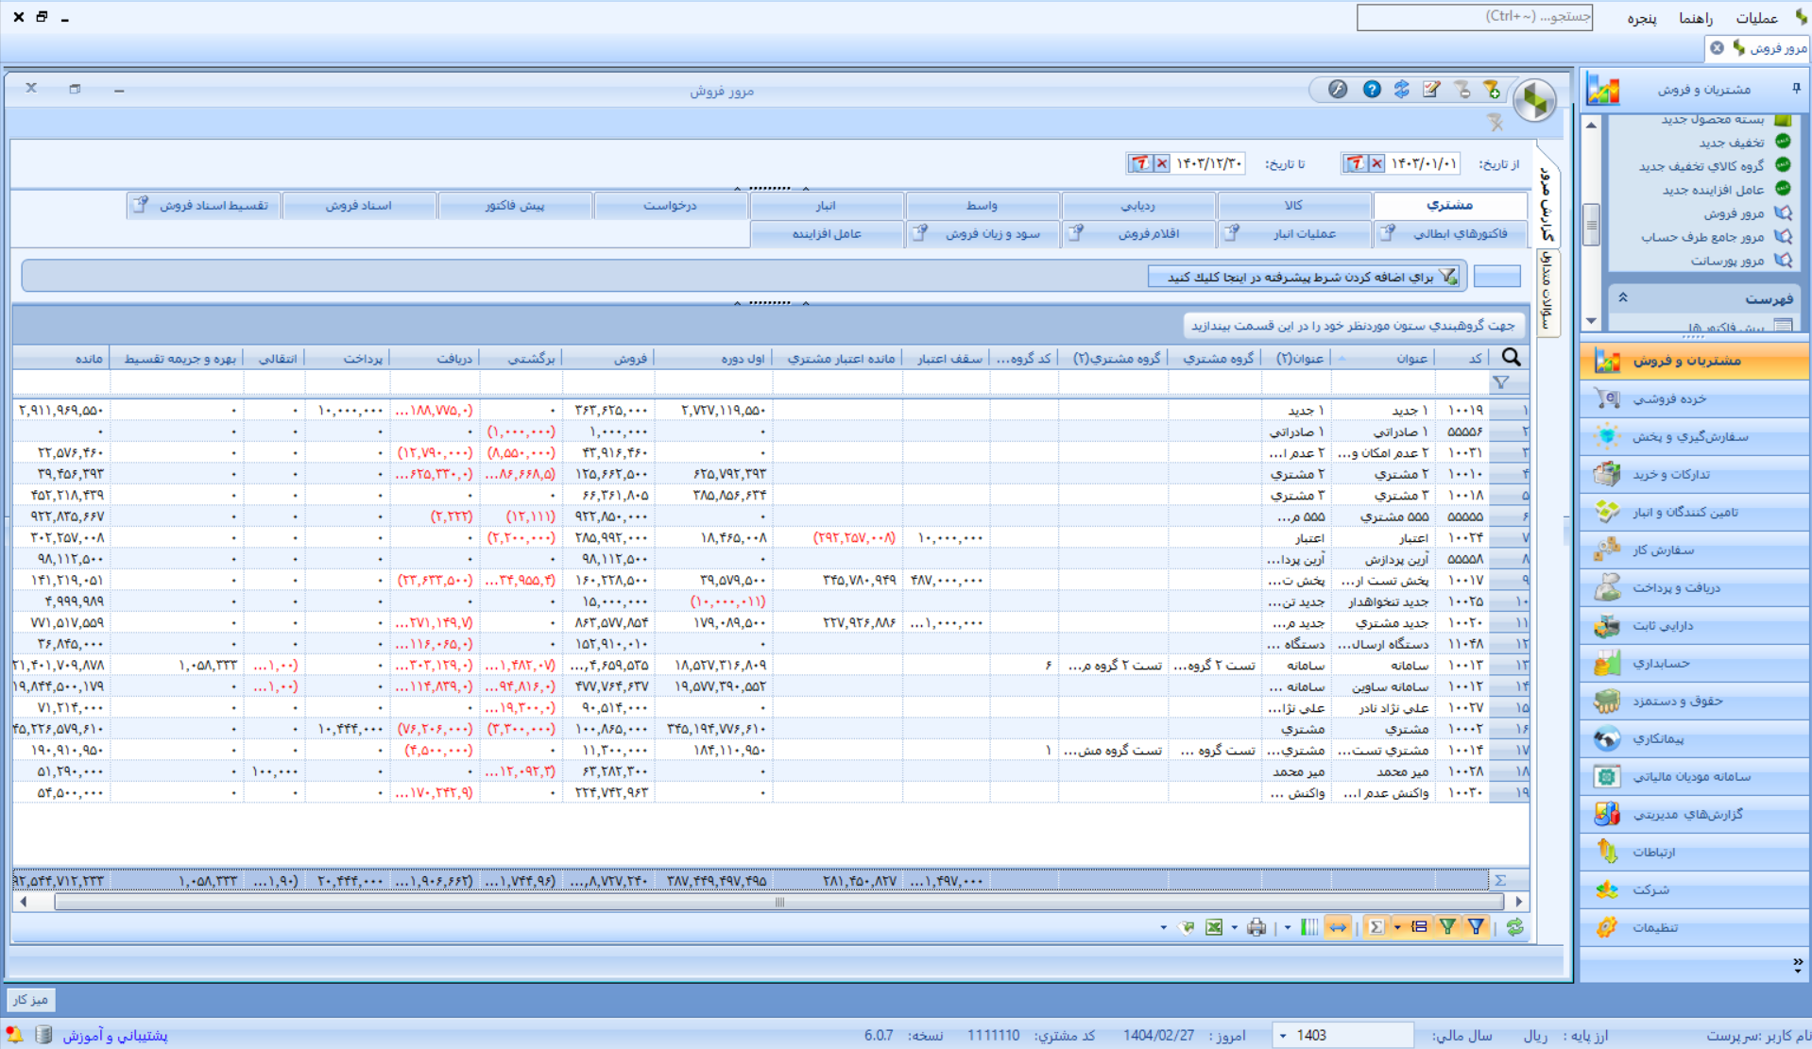
Task: Collapse the فهرست section chevron
Action: [1622, 297]
